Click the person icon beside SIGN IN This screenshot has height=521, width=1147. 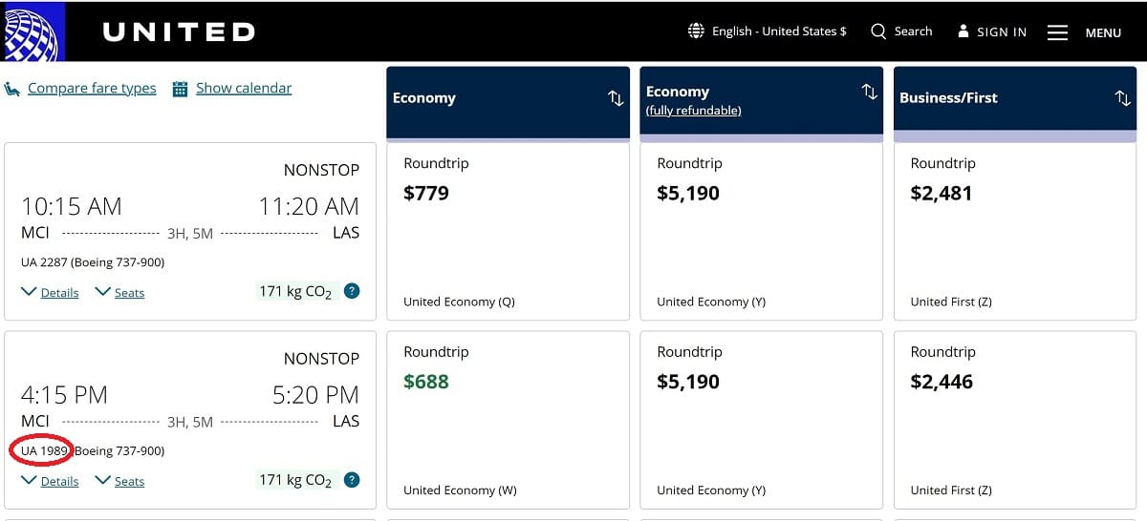coord(963,31)
